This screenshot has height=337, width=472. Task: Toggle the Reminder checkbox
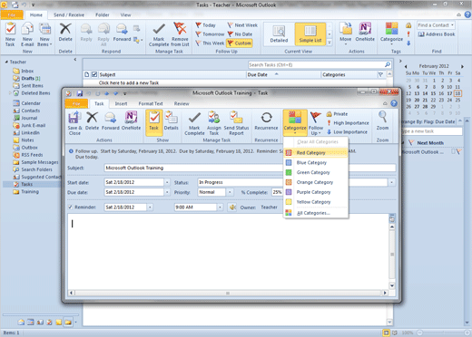point(70,207)
